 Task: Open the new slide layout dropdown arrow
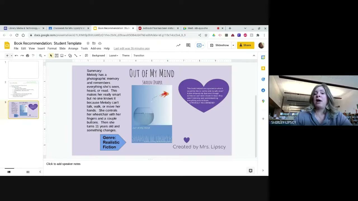point(11,56)
